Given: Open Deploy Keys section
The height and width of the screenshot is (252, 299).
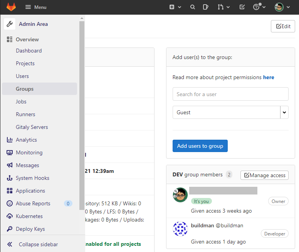Looking at the screenshot, I should click(30, 229).
